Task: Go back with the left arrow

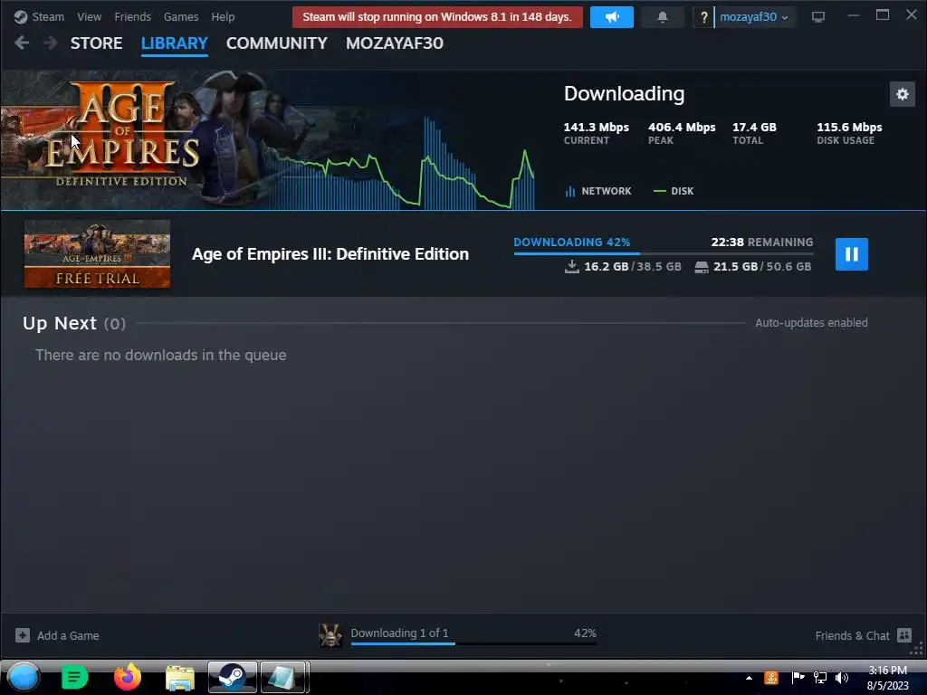Action: [22, 43]
